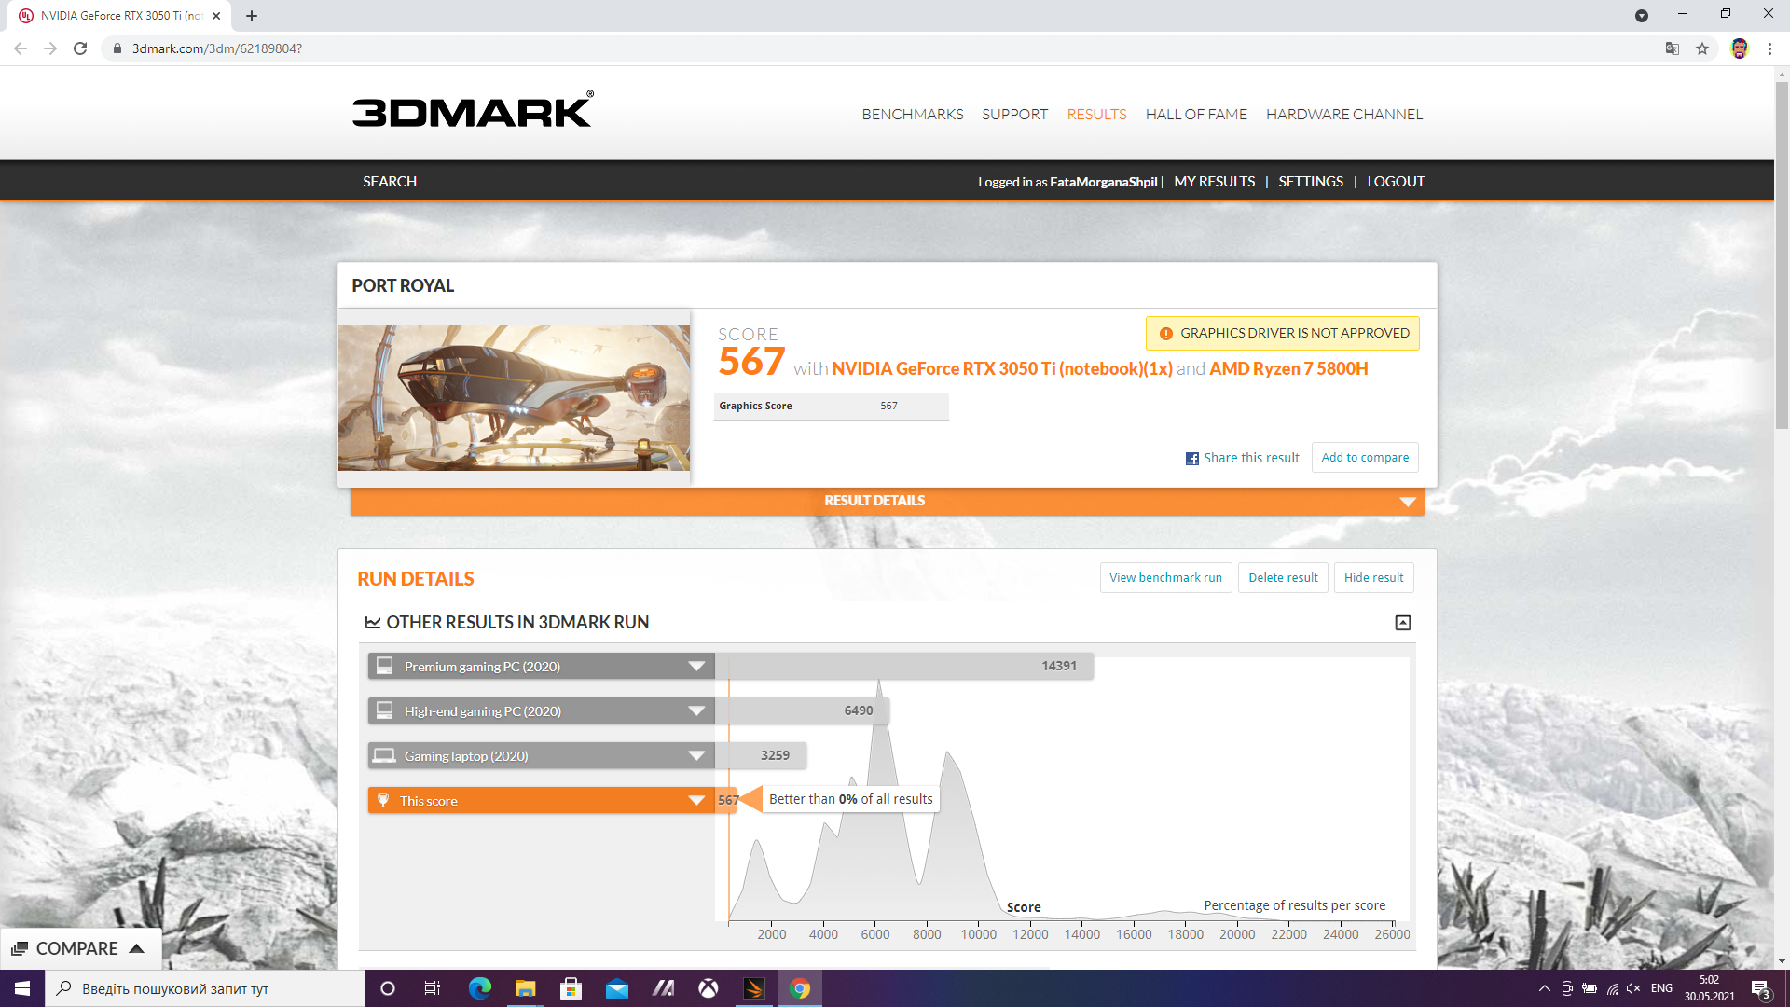The image size is (1790, 1007).
Task: Click the Graphics Score 567 row
Action: pyautogui.click(x=832, y=407)
